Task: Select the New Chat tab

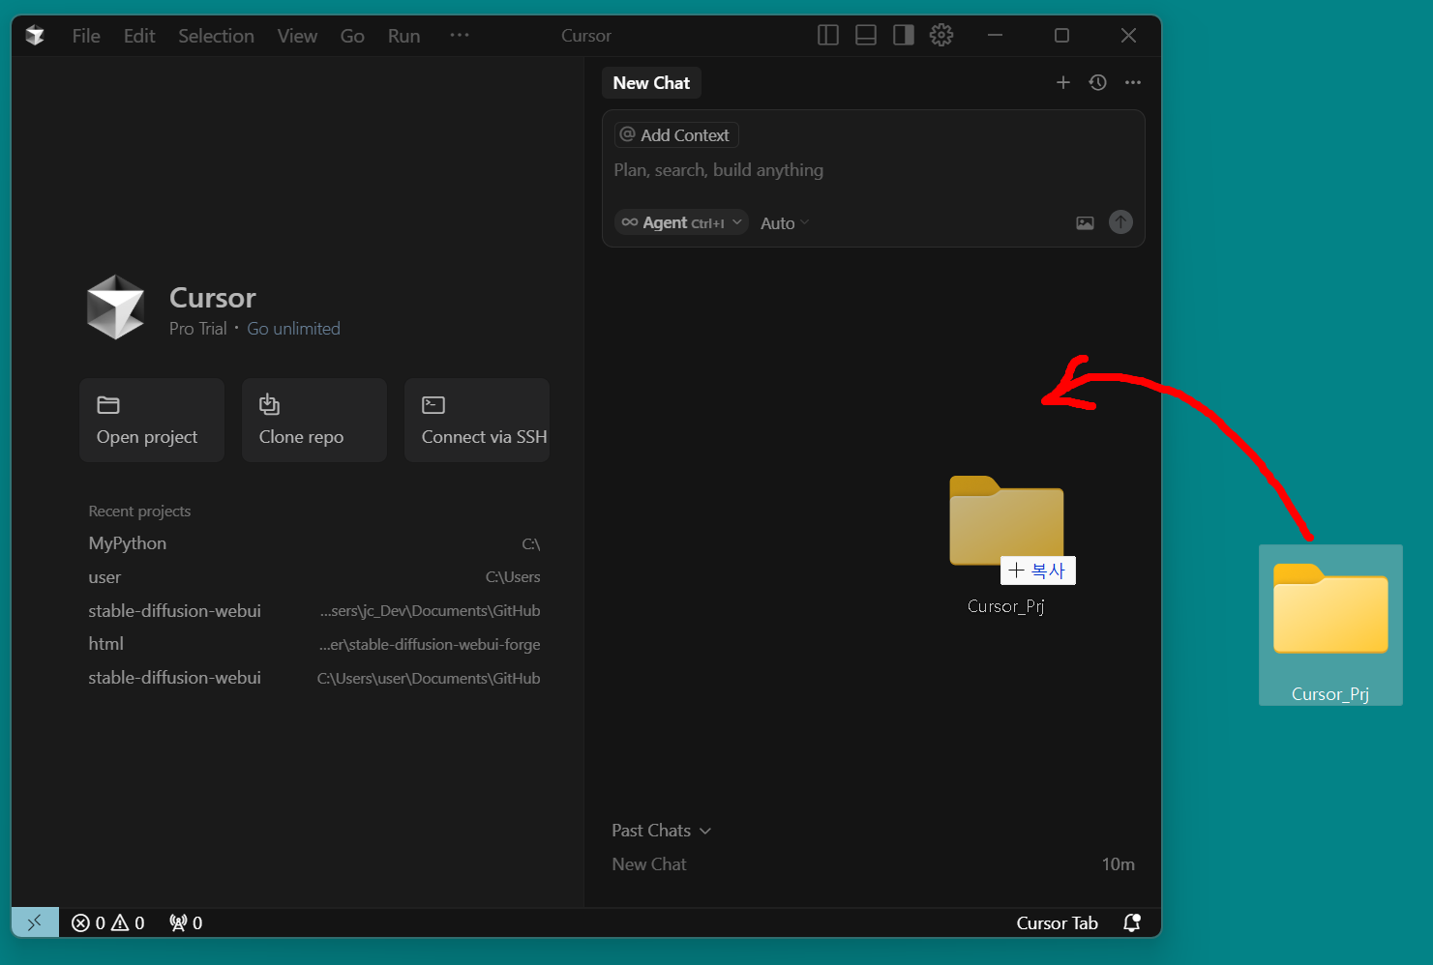Action: [651, 83]
